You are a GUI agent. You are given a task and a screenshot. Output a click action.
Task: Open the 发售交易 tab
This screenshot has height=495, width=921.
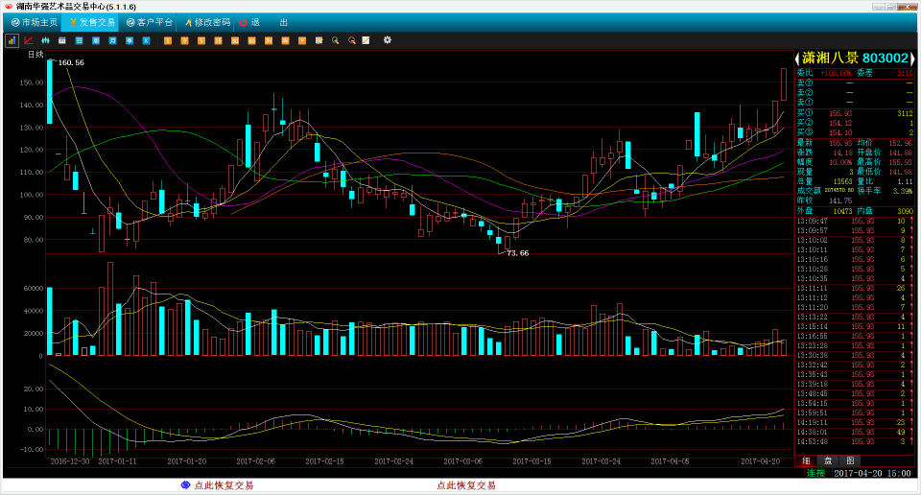coord(92,22)
